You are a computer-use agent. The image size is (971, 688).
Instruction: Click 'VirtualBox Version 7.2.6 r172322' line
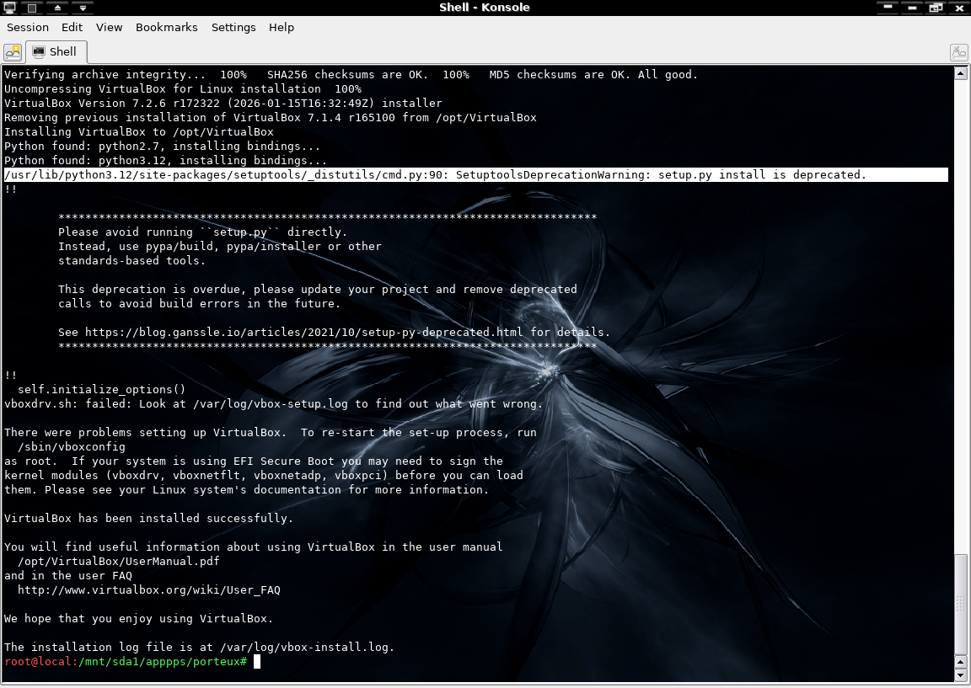click(223, 104)
